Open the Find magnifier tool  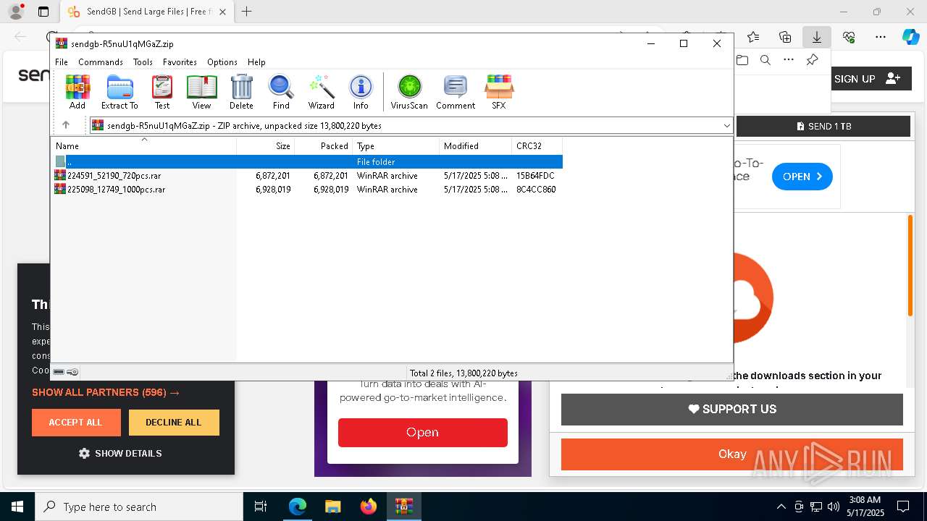[x=281, y=92]
